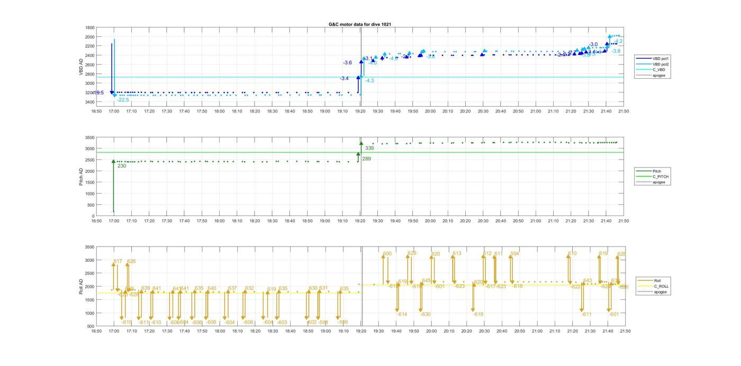Click the "1800" y-axis tick label
The image size is (741, 366).
click(89, 27)
